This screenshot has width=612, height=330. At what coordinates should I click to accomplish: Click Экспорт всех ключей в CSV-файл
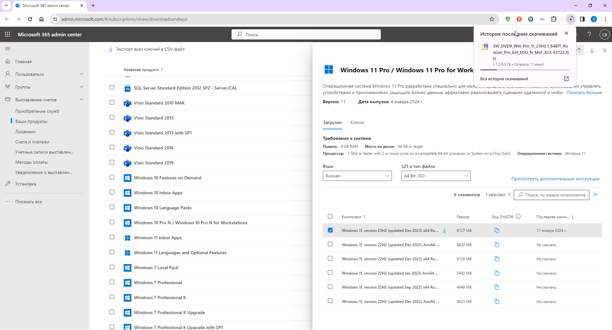coord(150,49)
